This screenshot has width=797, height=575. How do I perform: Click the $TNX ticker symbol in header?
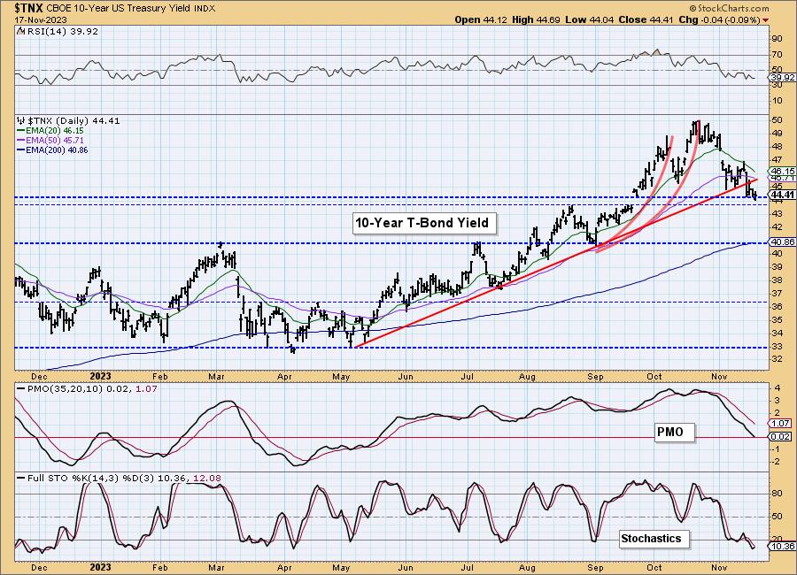(x=29, y=8)
